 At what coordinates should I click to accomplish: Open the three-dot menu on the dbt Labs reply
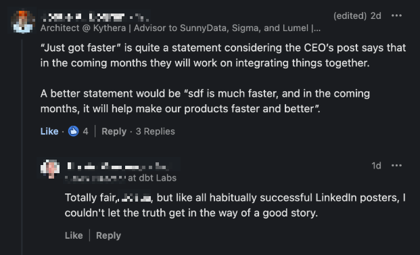396,165
